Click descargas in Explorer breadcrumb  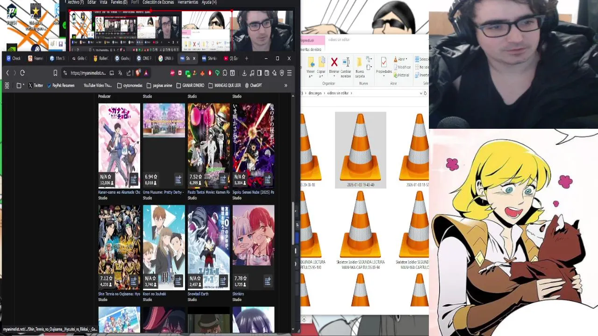point(315,93)
